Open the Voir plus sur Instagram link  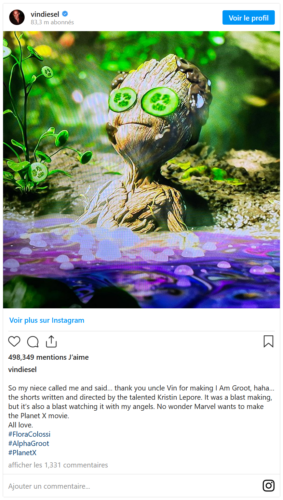[x=47, y=320]
